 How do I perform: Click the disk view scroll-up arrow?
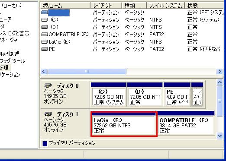coord(220,82)
